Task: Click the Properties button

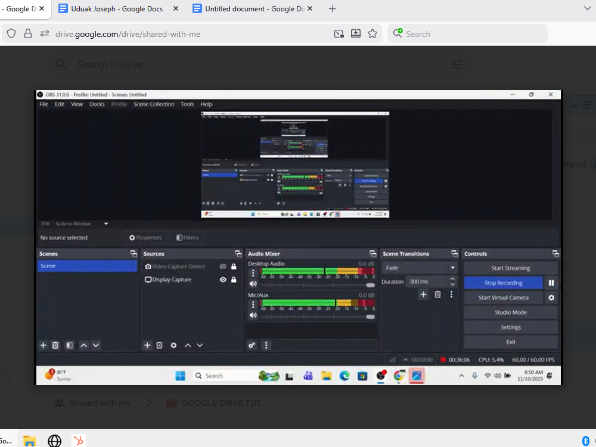Action: point(145,238)
